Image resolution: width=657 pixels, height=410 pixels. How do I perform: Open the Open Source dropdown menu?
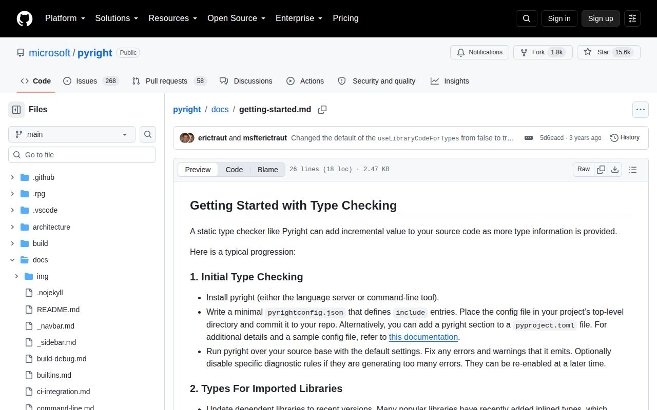236,18
